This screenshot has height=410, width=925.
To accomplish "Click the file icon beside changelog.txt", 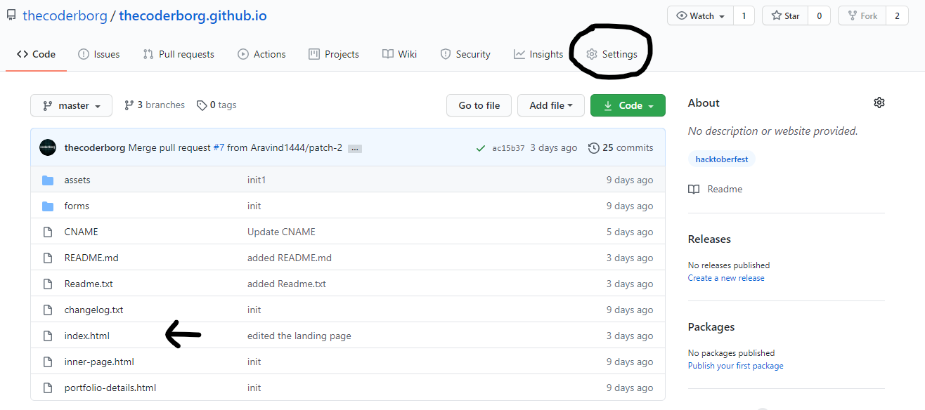I will click(x=48, y=310).
